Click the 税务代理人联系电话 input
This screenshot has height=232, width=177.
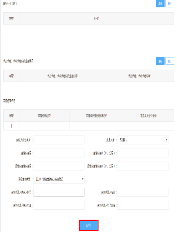click(x=59, y=205)
